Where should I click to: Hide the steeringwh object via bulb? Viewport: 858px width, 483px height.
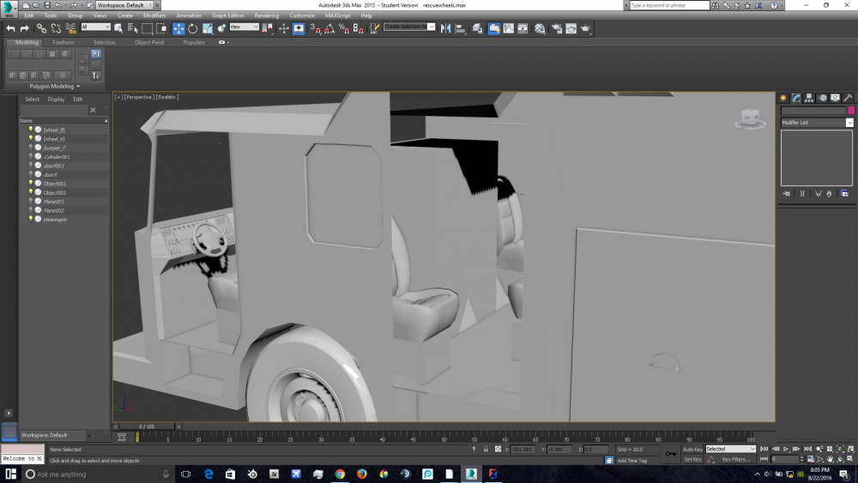pyautogui.click(x=31, y=219)
